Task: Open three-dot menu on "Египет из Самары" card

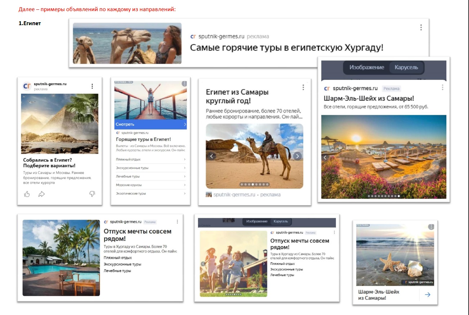Action: tap(303, 87)
